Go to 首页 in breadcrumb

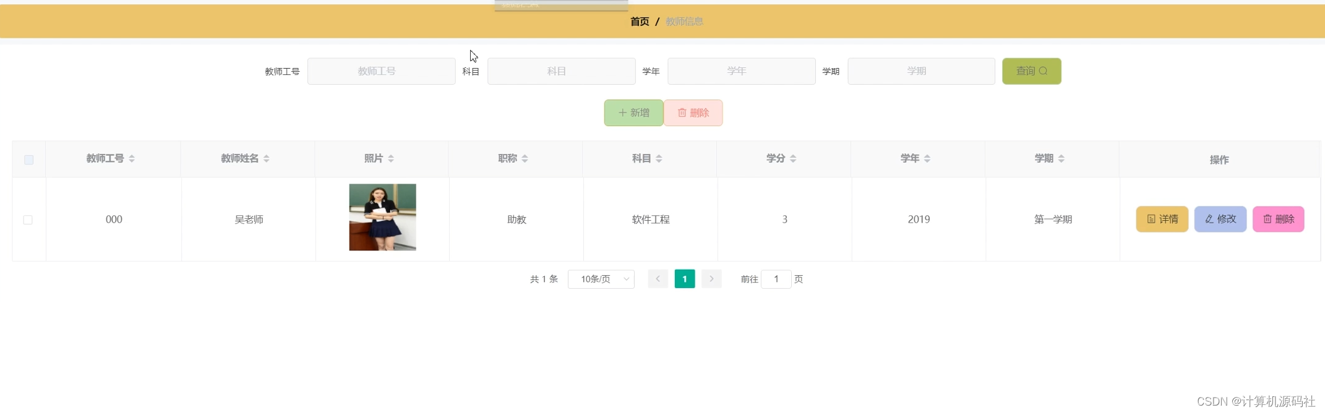tap(640, 22)
